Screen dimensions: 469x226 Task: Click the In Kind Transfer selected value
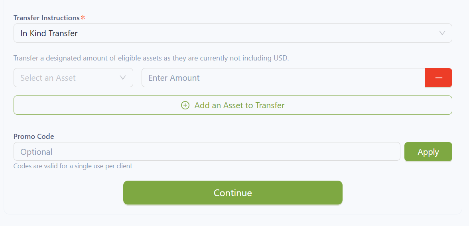point(49,33)
